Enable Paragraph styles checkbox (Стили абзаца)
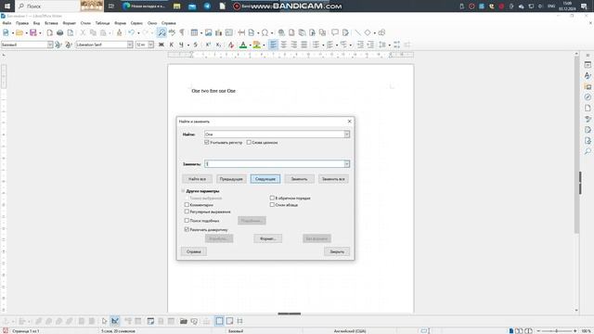 (x=272, y=204)
